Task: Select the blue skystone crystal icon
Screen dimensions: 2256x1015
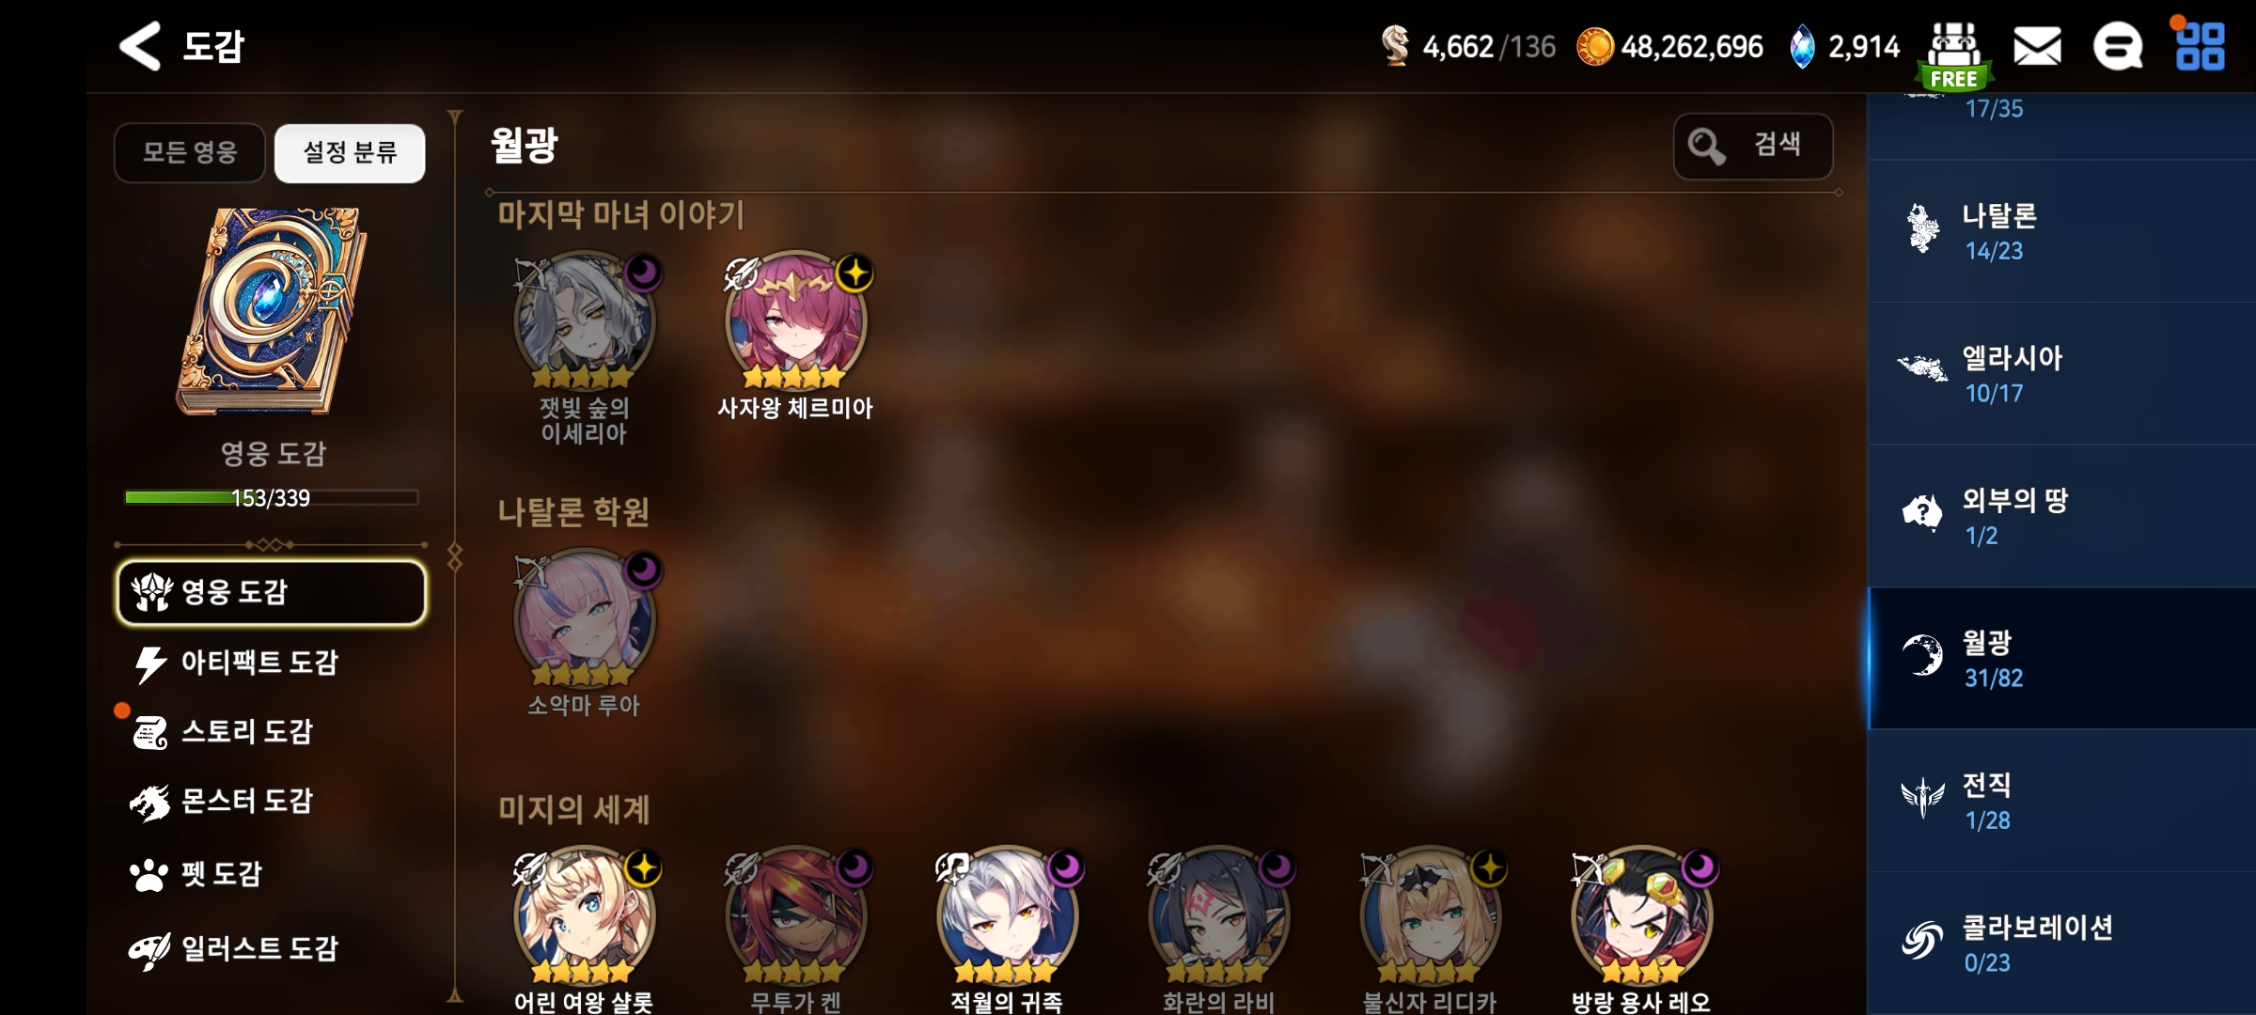Action: tap(1802, 46)
